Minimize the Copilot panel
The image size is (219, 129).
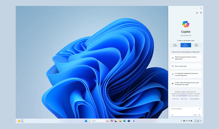click(196, 8)
